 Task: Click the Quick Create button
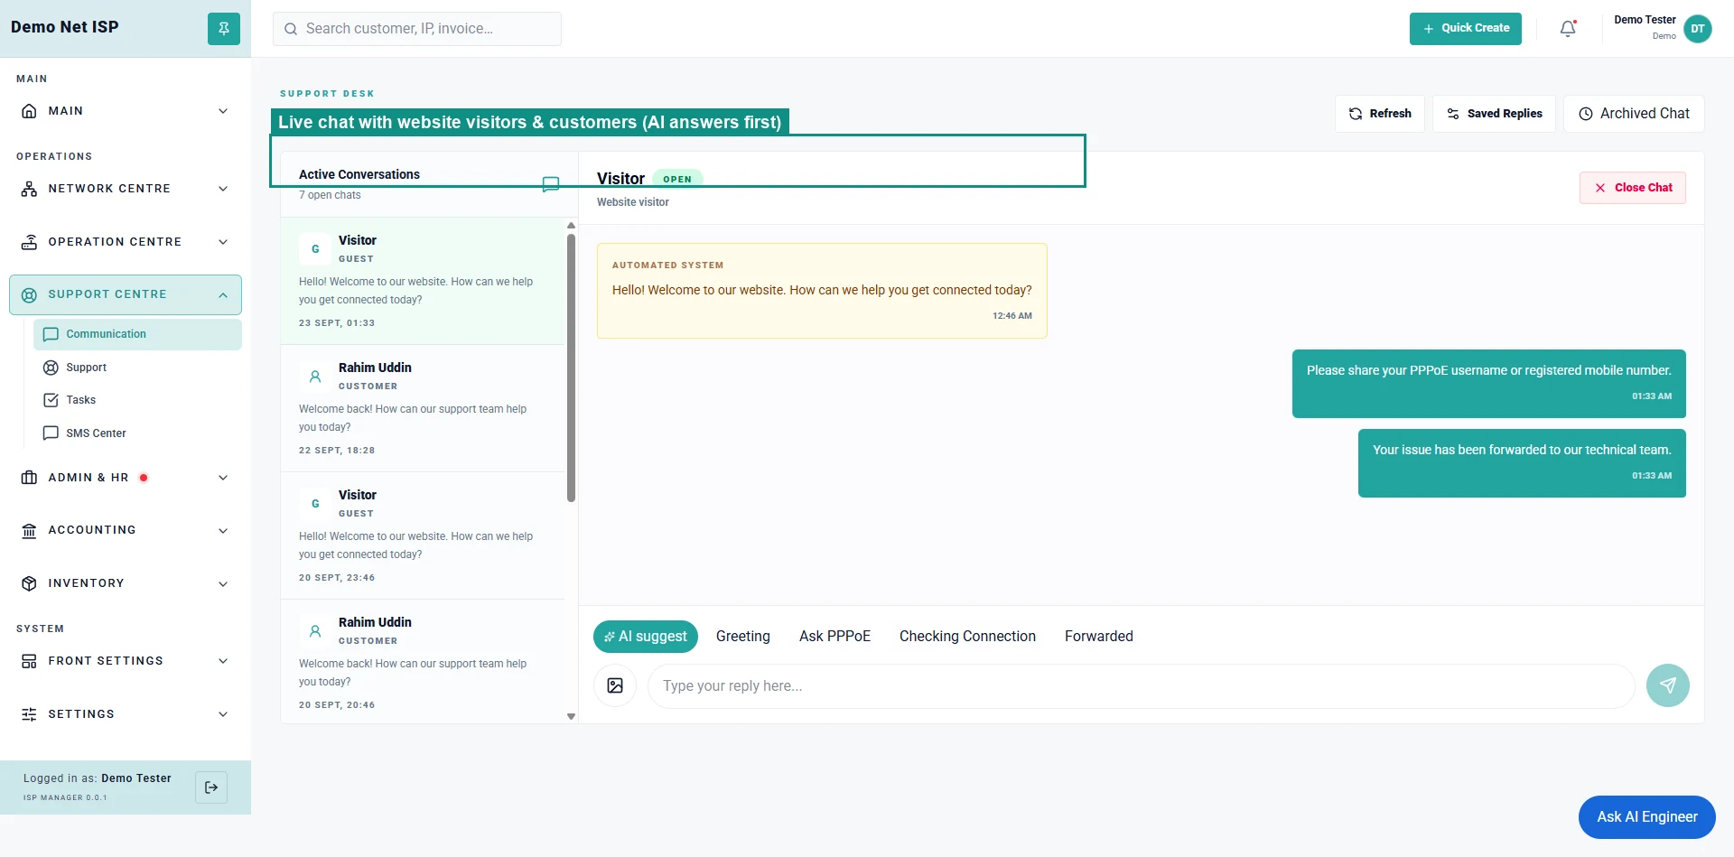(x=1465, y=29)
